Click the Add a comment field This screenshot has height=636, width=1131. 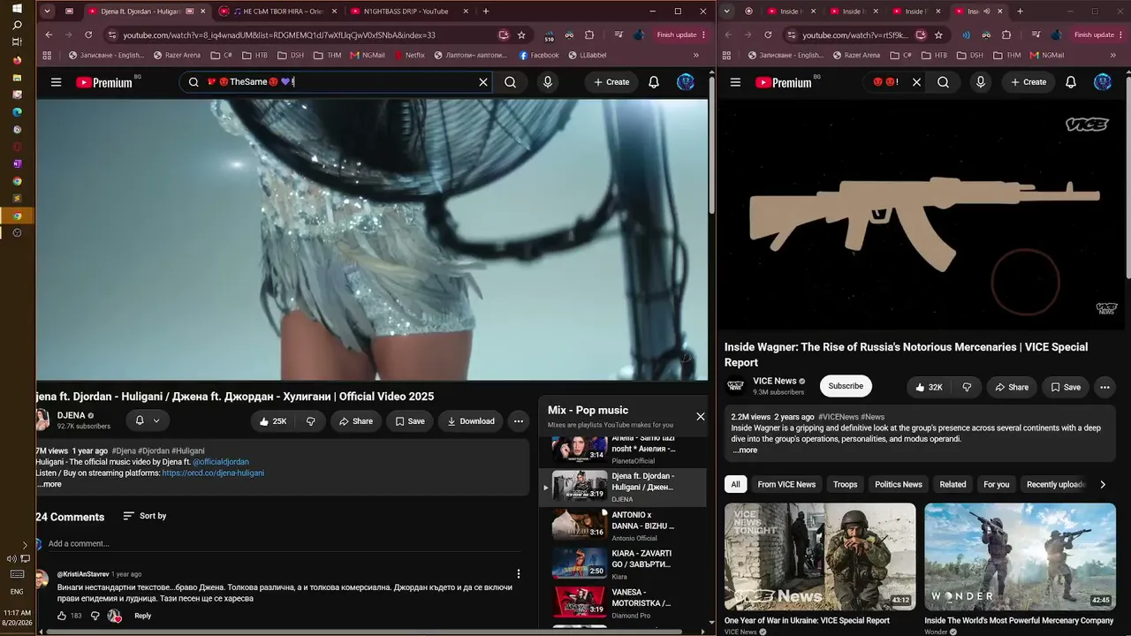click(x=283, y=543)
